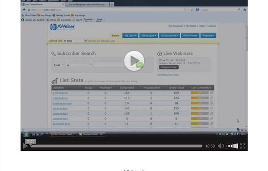Open the Current List selector arrow

86,41
